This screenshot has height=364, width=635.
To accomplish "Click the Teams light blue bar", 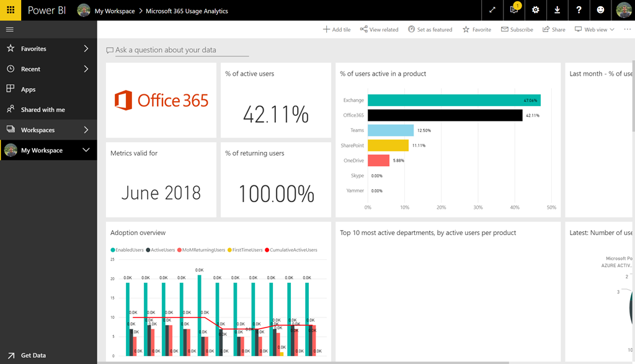I will tap(391, 130).
